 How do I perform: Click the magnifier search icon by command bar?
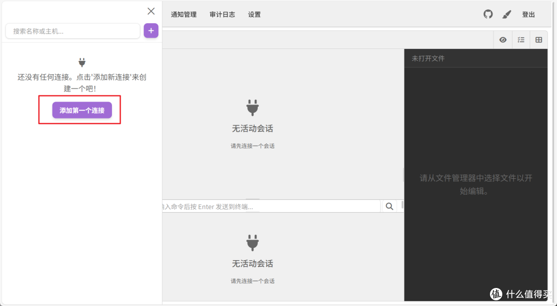coord(390,206)
